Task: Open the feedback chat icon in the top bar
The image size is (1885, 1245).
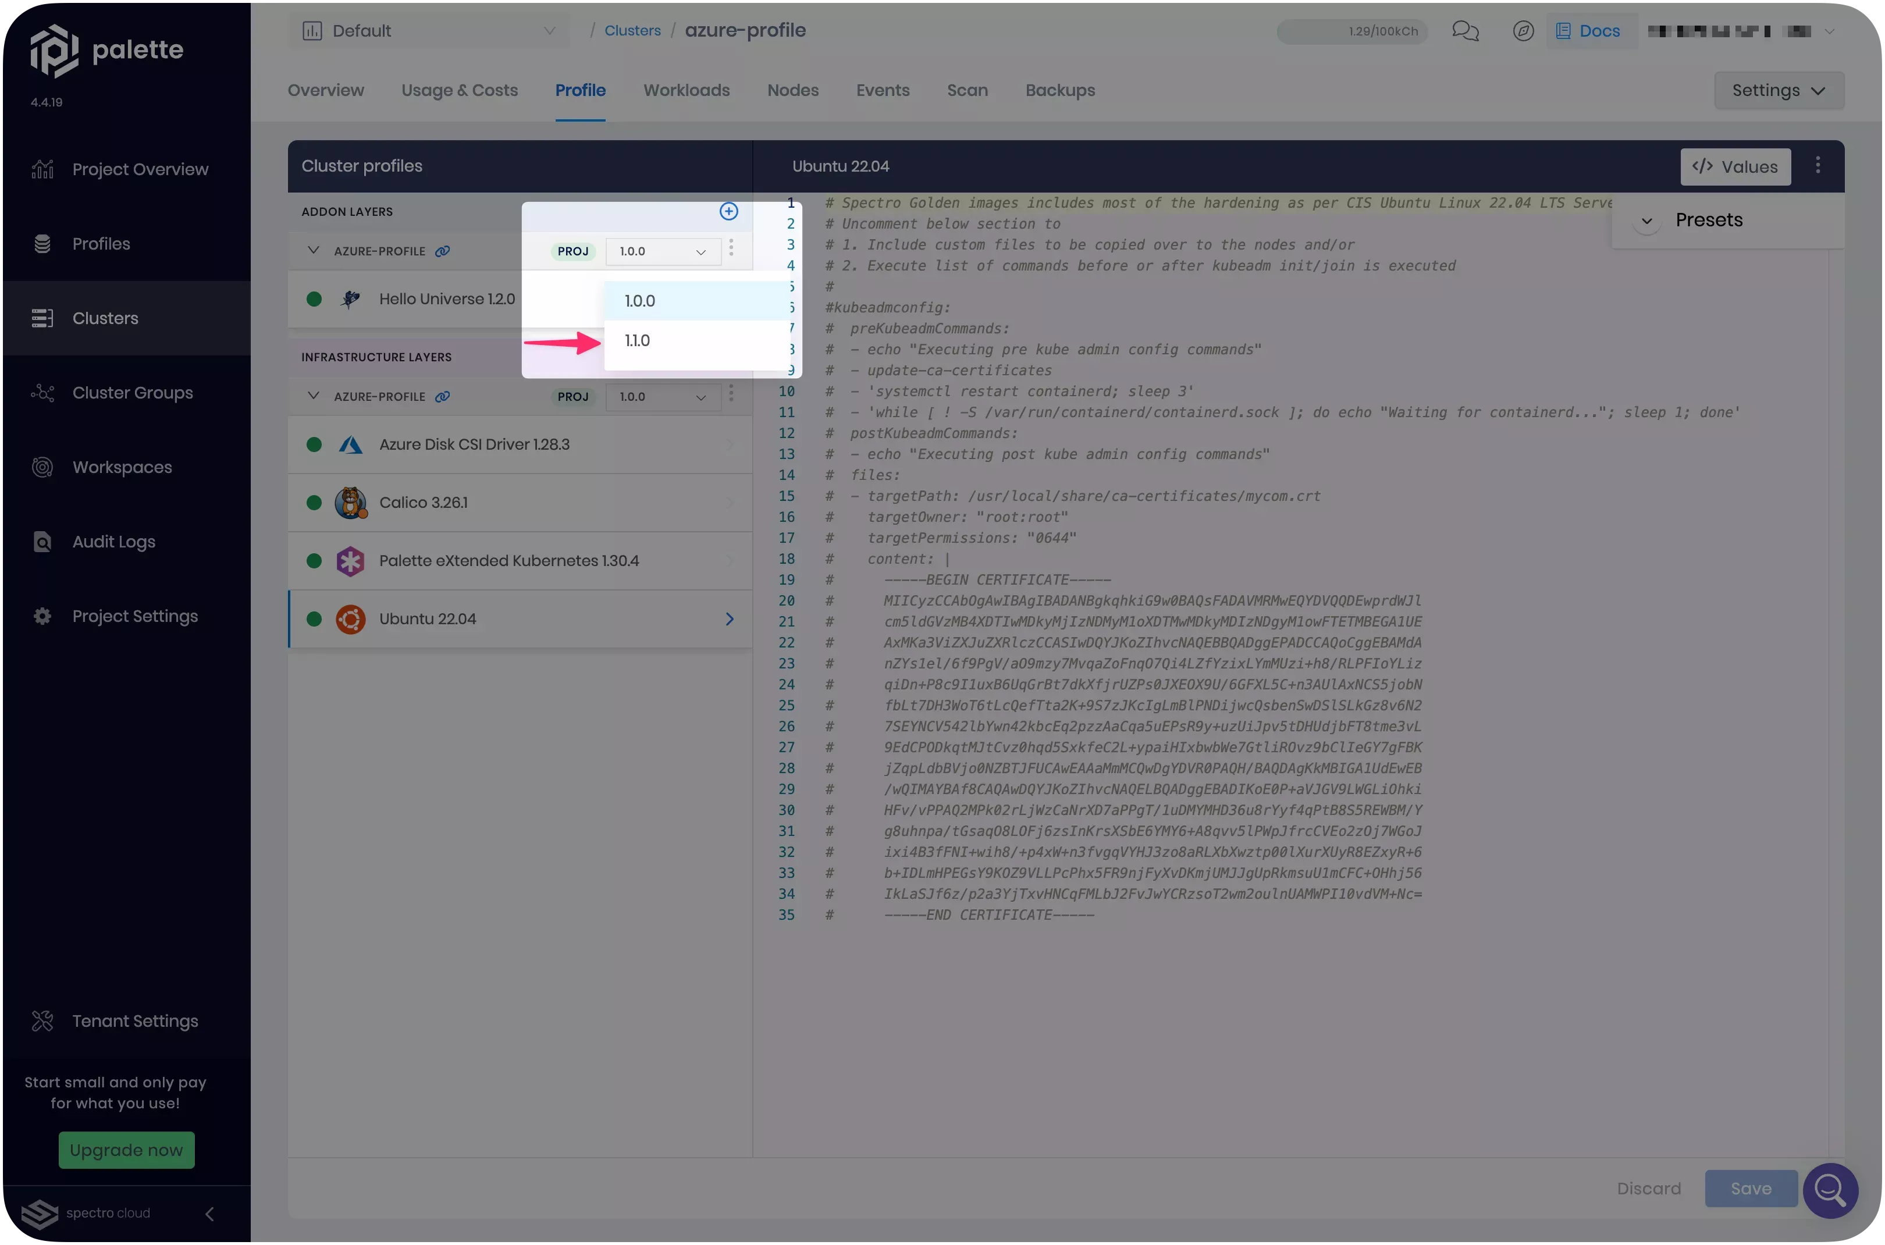Action: point(1464,31)
